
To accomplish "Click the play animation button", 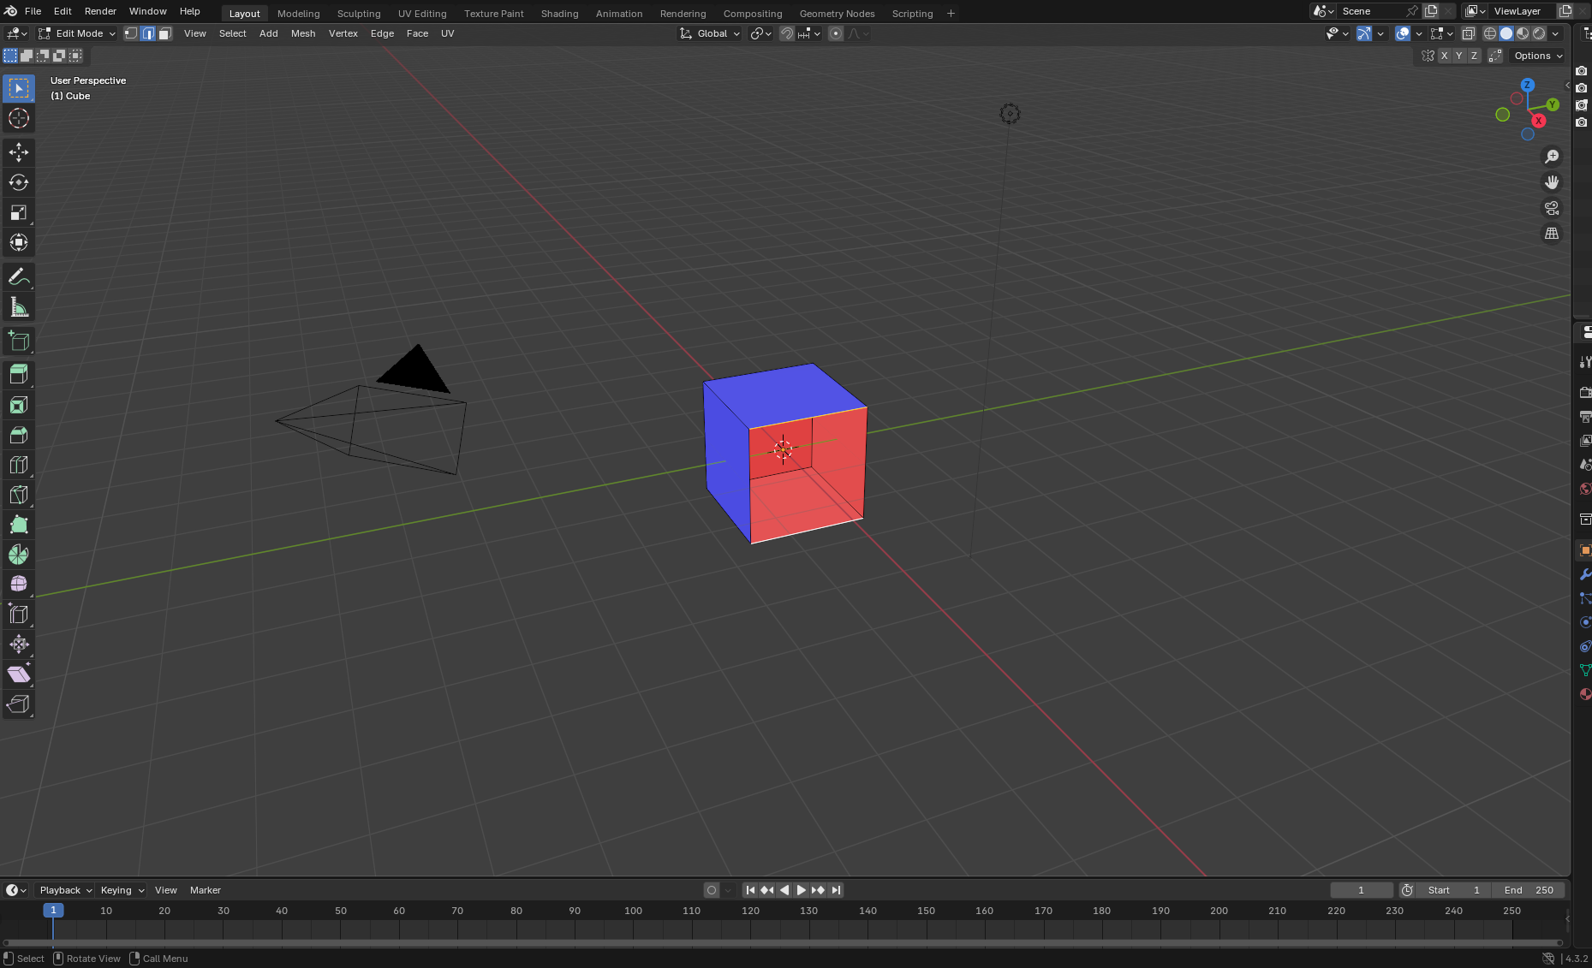I will [802, 890].
